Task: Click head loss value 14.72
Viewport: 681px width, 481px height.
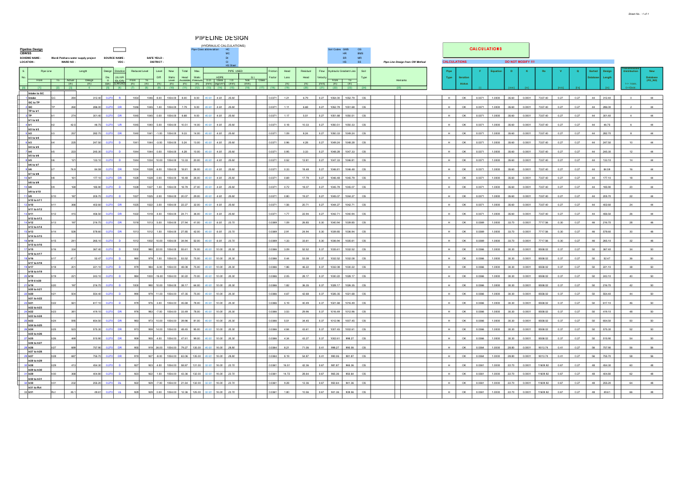Action: [x=286, y=374]
